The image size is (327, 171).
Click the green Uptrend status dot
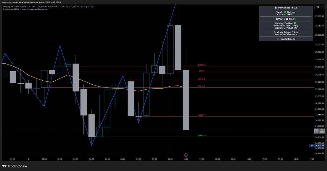click(285, 12)
